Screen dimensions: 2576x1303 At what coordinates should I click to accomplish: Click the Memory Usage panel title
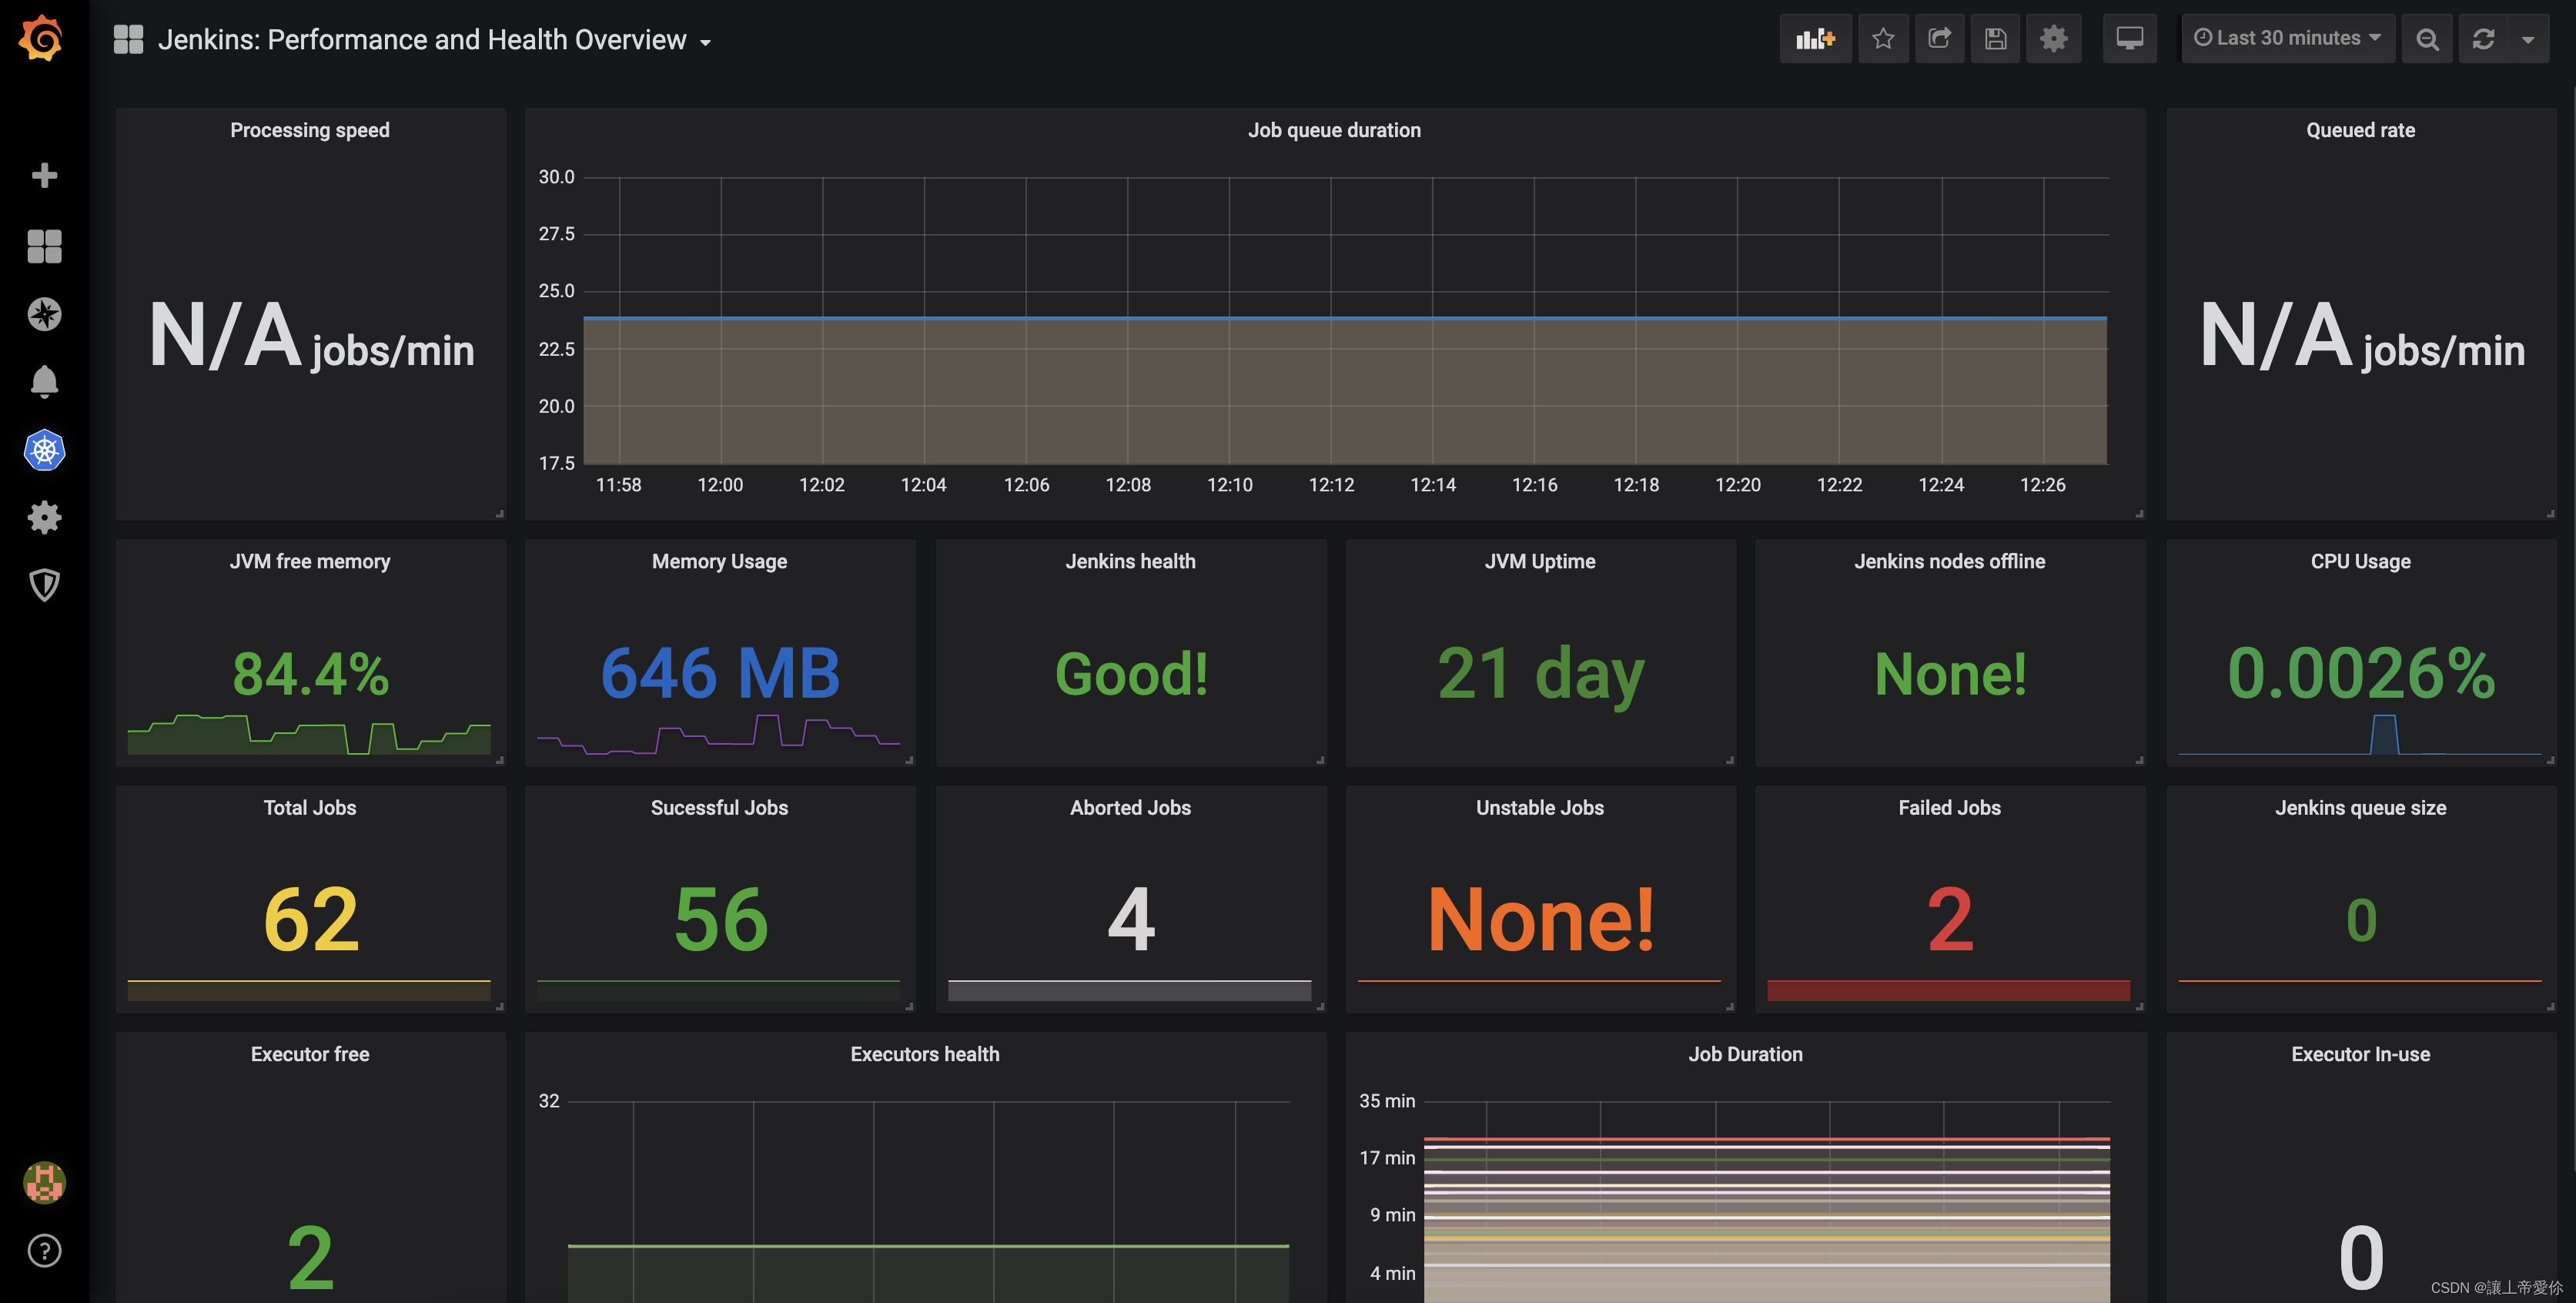pos(719,561)
